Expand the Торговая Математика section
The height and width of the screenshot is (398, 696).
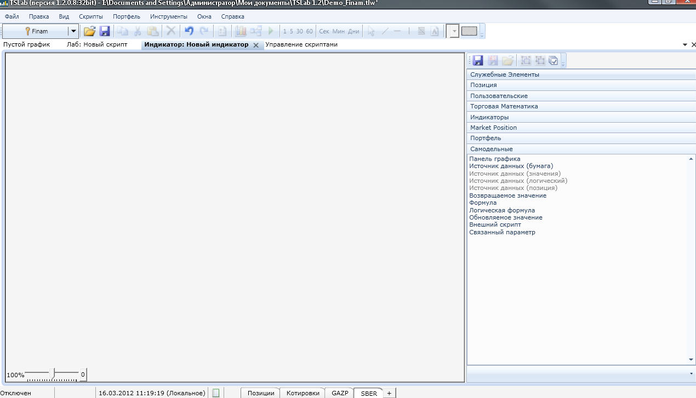click(504, 106)
